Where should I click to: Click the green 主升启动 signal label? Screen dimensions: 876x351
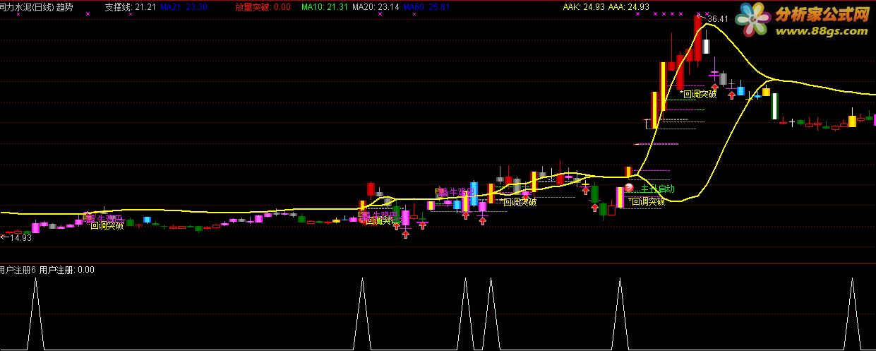658,189
